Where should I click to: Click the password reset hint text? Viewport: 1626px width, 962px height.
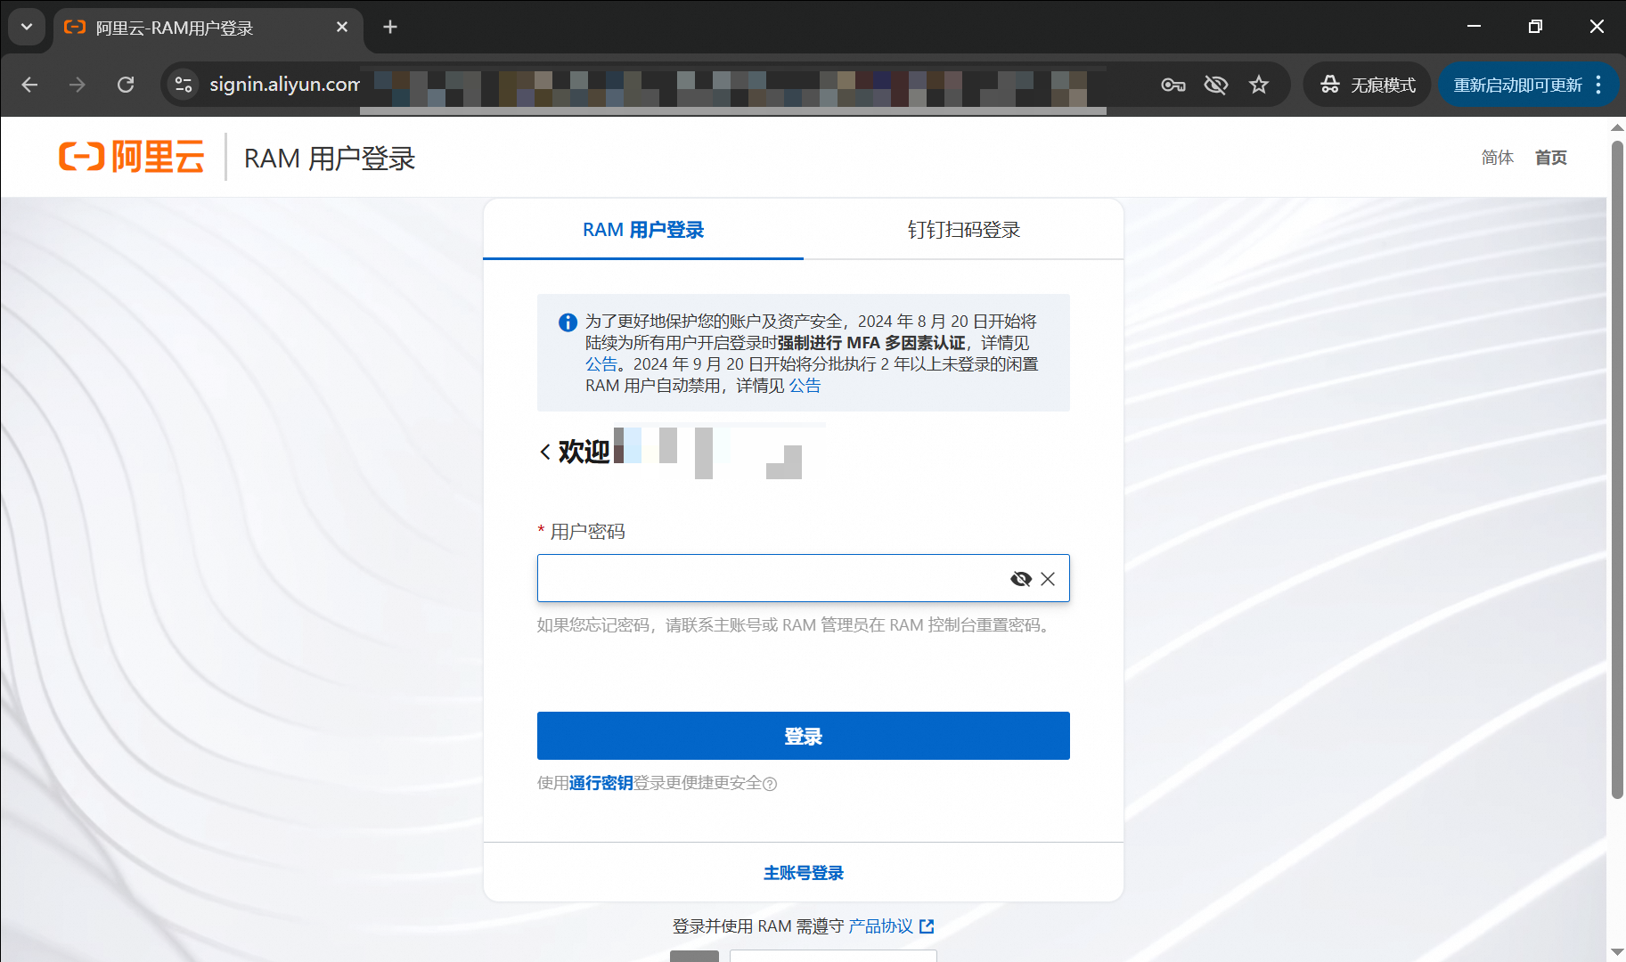point(796,625)
